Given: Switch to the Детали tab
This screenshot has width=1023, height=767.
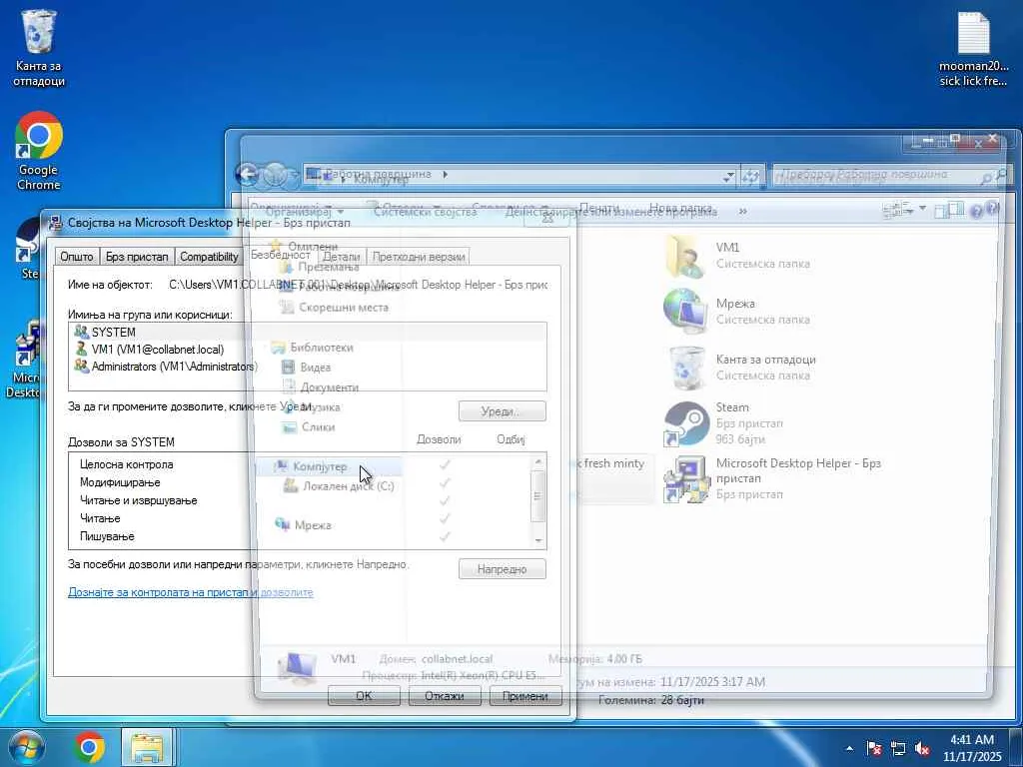Looking at the screenshot, I should (x=342, y=257).
